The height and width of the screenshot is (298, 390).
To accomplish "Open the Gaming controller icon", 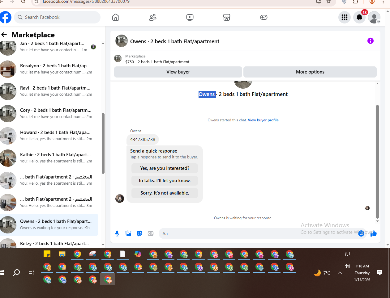I will 264,17.
